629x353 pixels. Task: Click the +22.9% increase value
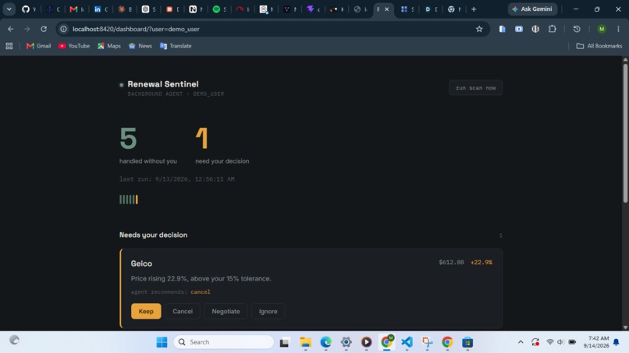482,263
